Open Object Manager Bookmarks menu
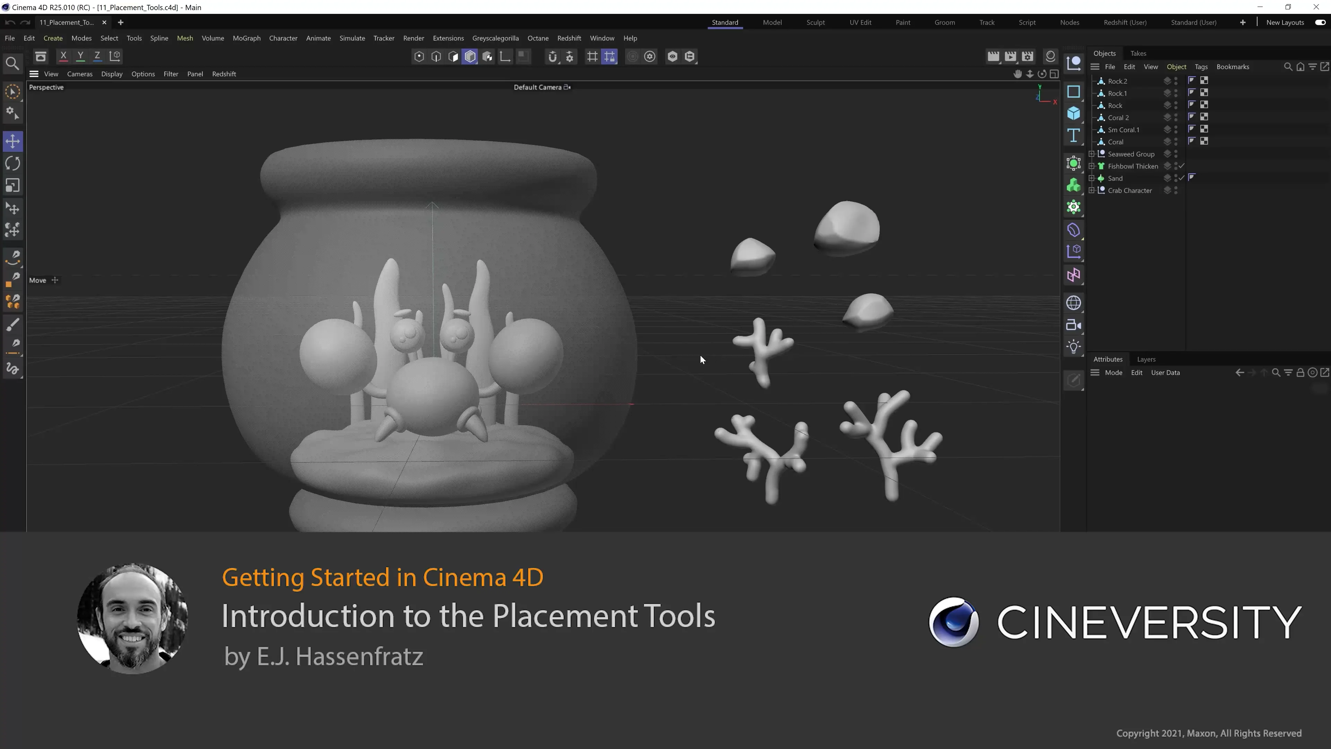Image resolution: width=1331 pixels, height=749 pixels. [x=1233, y=67]
